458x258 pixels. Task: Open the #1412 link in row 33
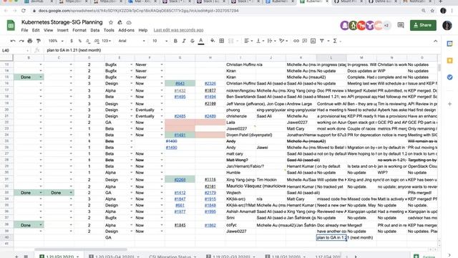coord(180,193)
